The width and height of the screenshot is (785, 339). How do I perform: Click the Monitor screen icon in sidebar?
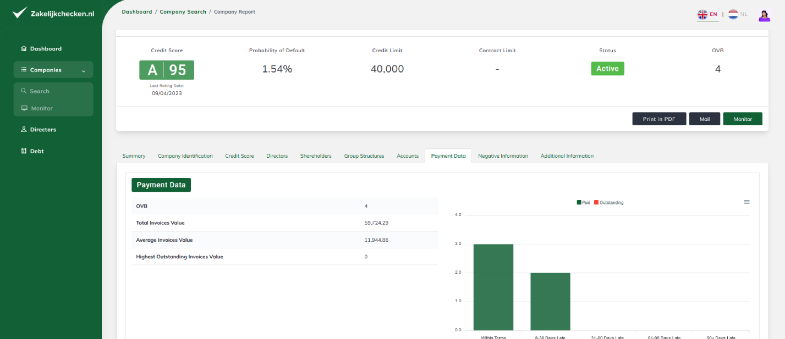click(x=24, y=108)
